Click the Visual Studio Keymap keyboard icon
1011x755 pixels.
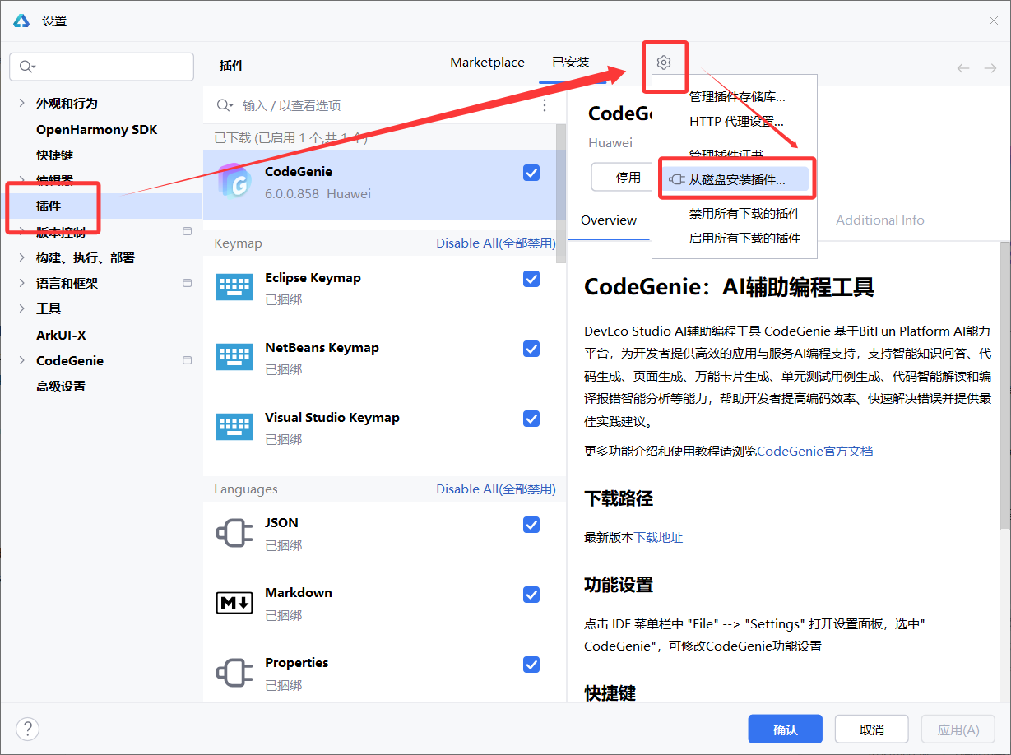[234, 427]
